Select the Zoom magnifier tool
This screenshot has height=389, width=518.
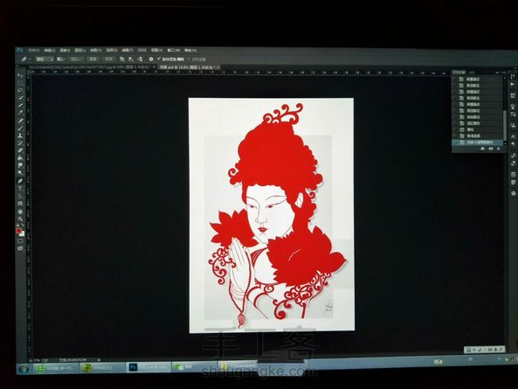point(20,219)
